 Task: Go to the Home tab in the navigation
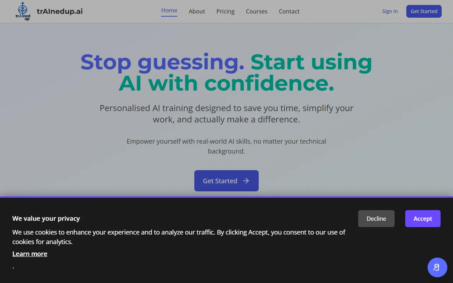pos(169,11)
